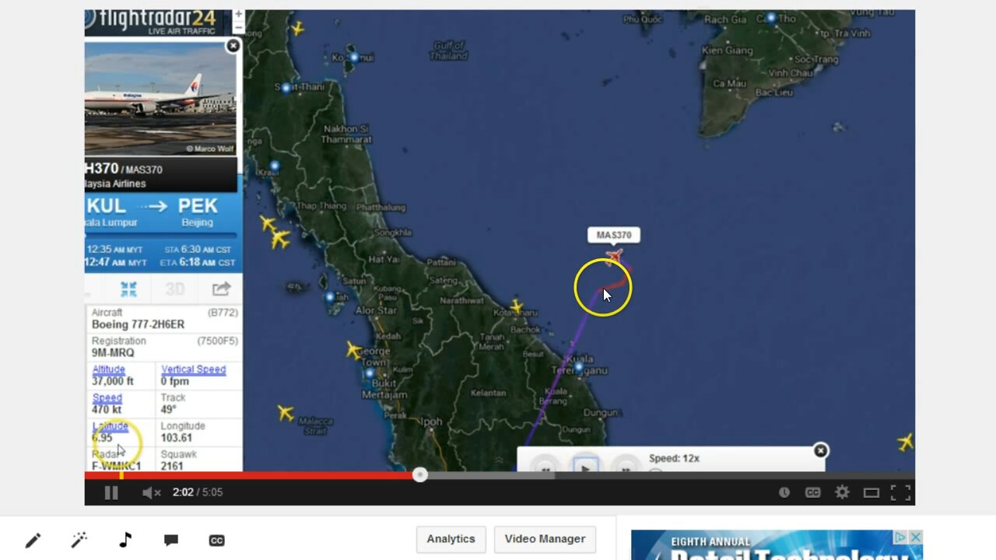This screenshot has width=996, height=560.
Task: Click the Retail Technology ad banner
Action: pos(777,545)
